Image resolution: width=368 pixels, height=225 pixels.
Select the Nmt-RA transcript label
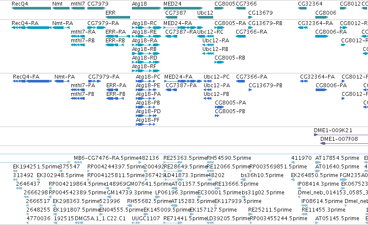pyautogui.click(x=63, y=23)
